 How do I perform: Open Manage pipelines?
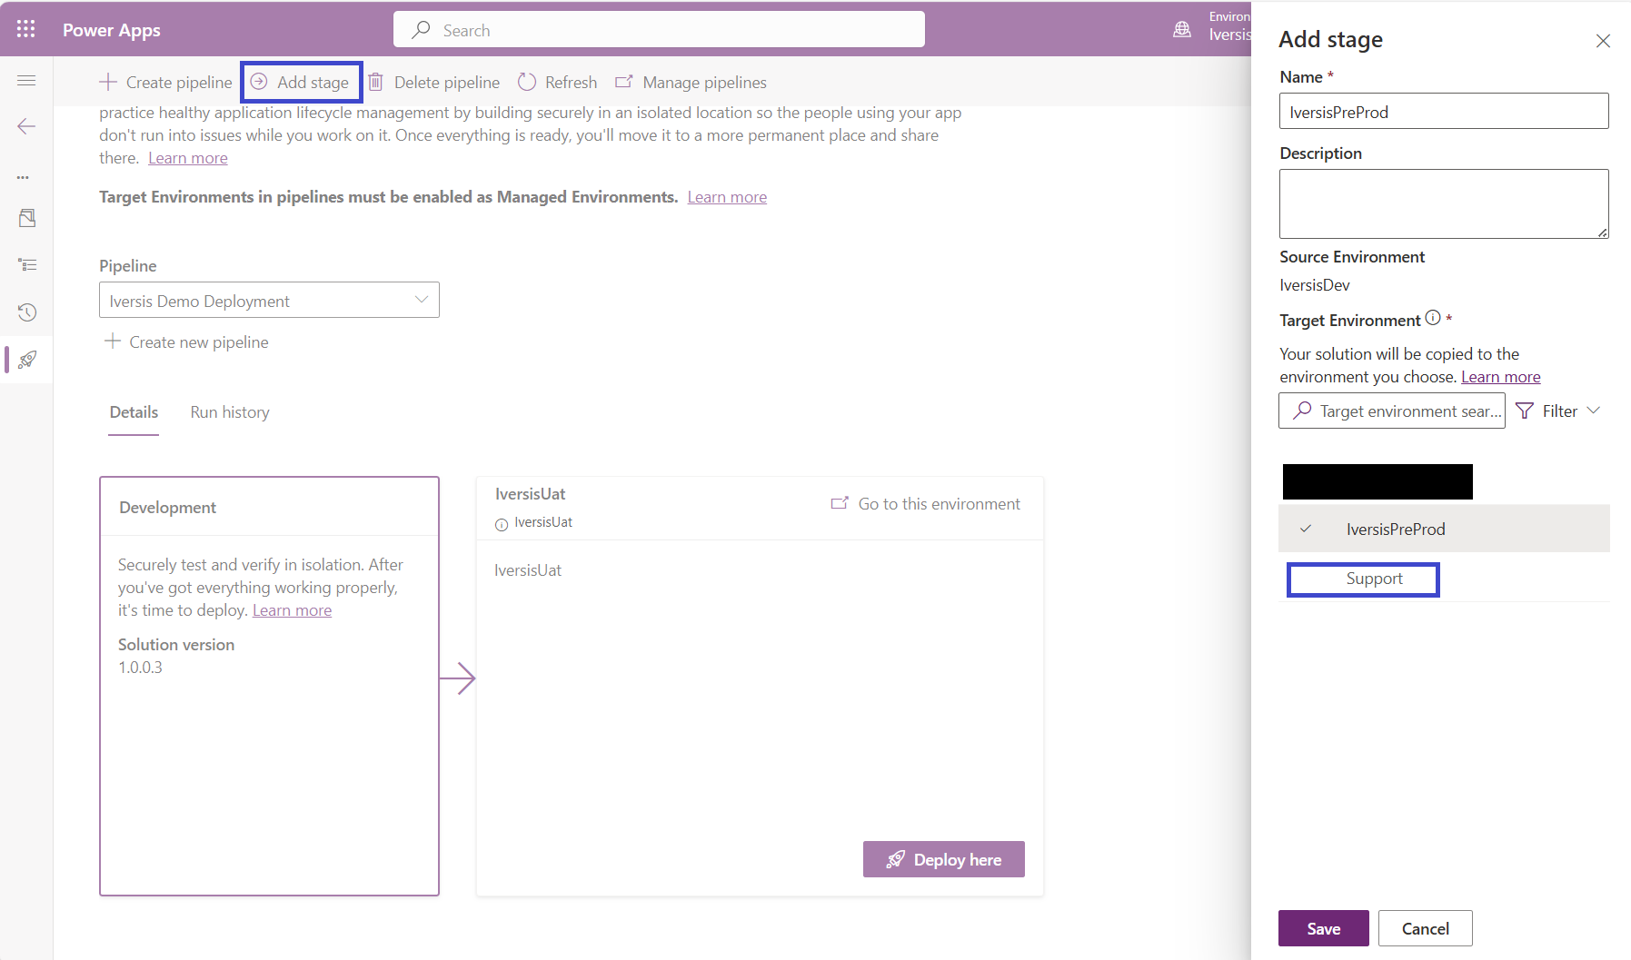tap(691, 83)
